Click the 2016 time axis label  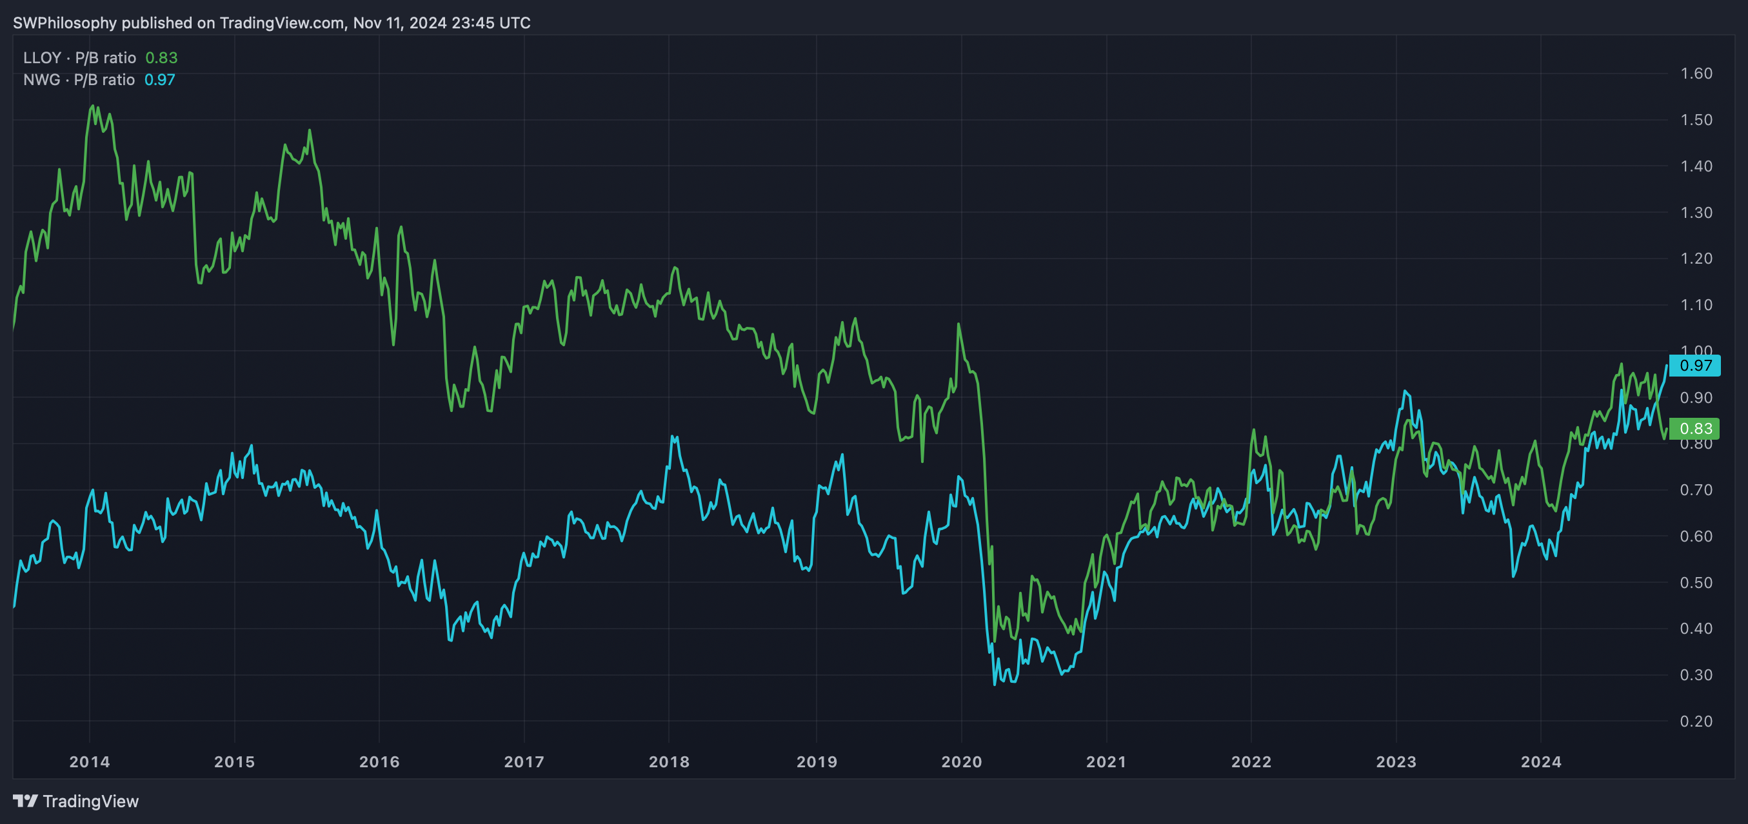379,761
